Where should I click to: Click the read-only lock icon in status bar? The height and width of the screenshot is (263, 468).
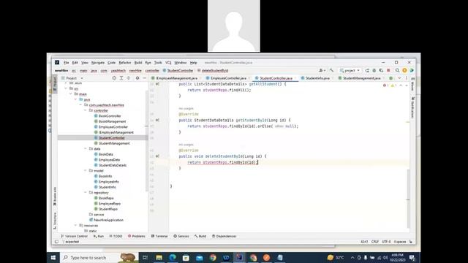coord(411,242)
